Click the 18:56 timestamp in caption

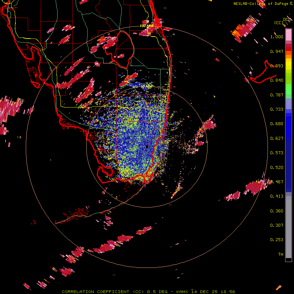point(228,292)
